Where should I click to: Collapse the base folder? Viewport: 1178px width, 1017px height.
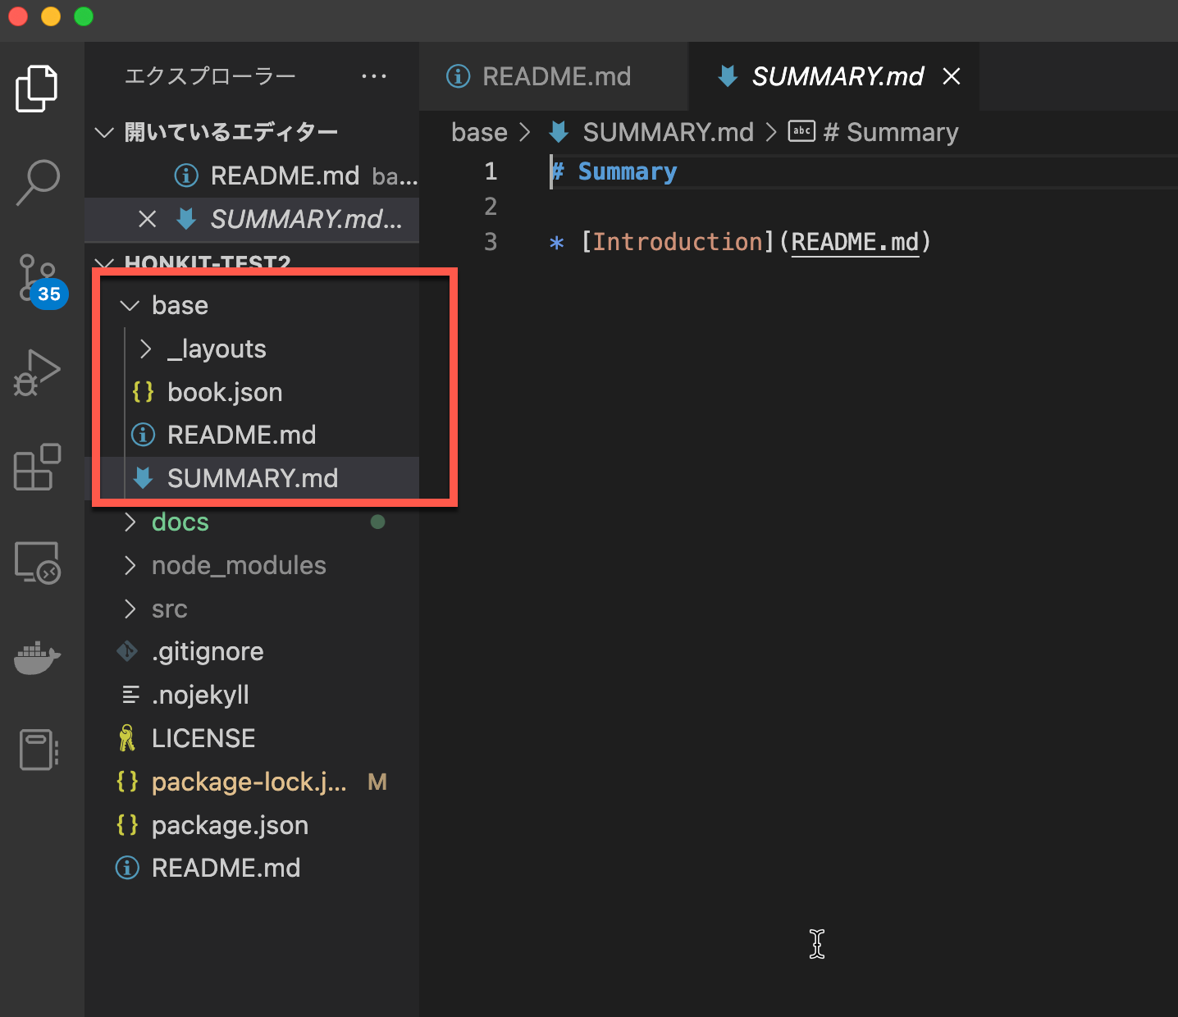(x=130, y=306)
